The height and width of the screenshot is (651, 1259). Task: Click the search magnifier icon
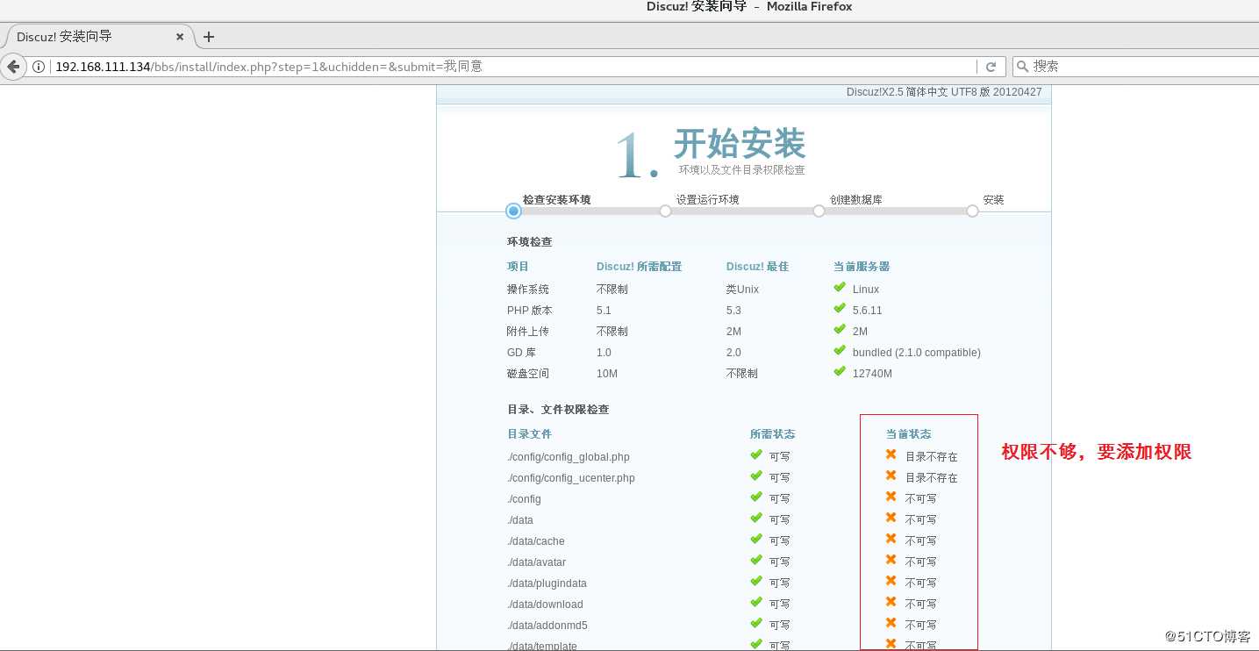coord(1022,67)
